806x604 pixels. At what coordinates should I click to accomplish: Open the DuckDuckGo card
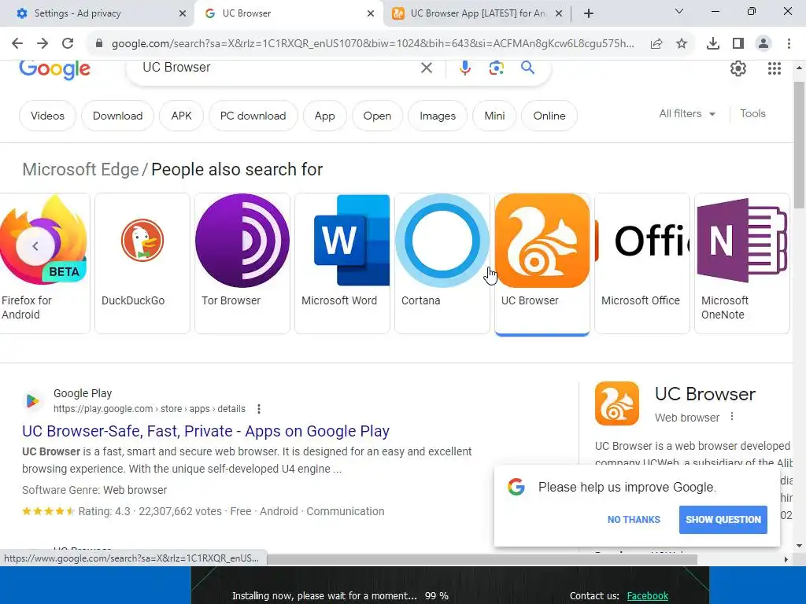coord(142,263)
